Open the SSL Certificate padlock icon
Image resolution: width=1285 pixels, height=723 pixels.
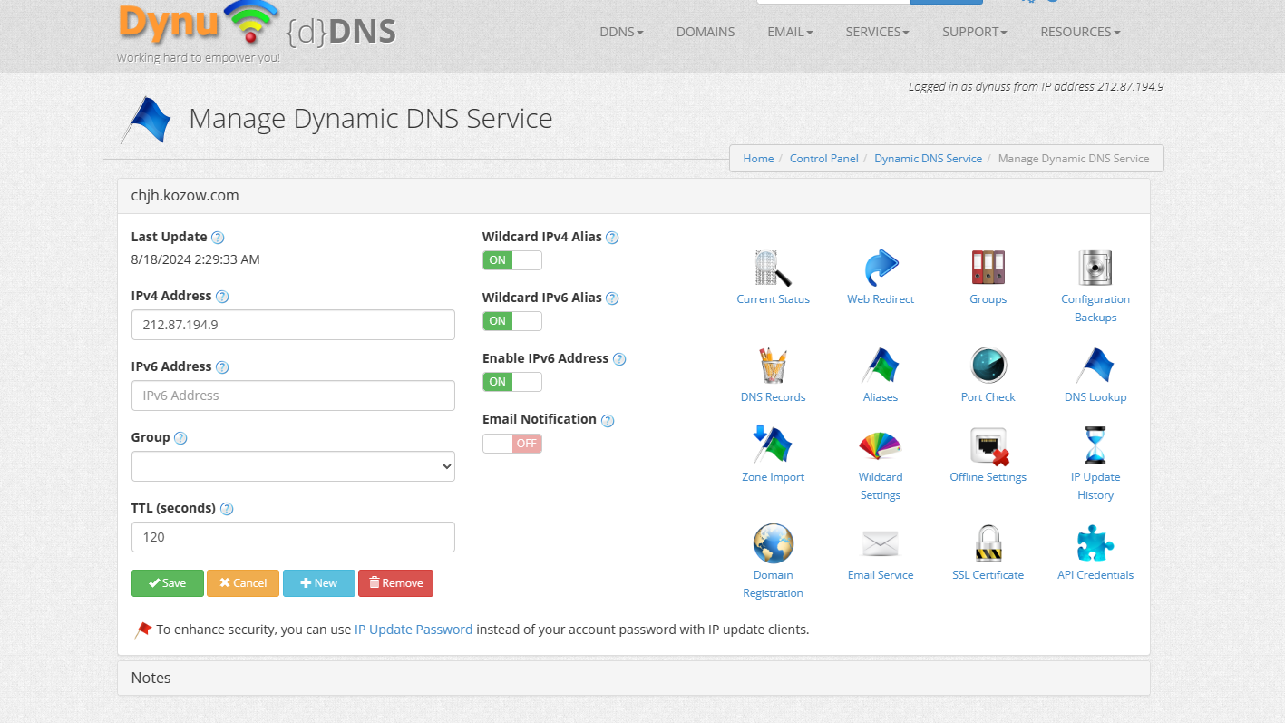(988, 543)
